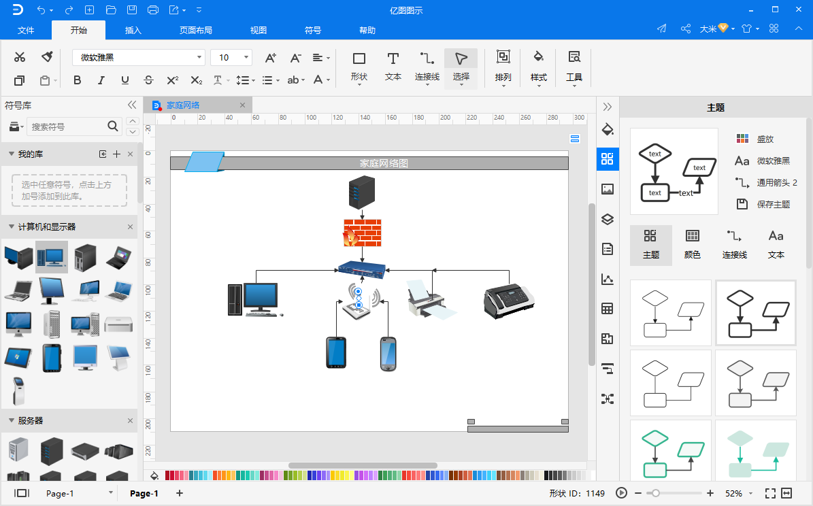Viewport: 813px width, 506px height.
Task: Collapse the 计算机和显示器 section
Action: tap(11, 226)
